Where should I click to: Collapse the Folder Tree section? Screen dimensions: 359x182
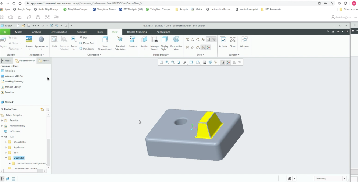pos(2,109)
